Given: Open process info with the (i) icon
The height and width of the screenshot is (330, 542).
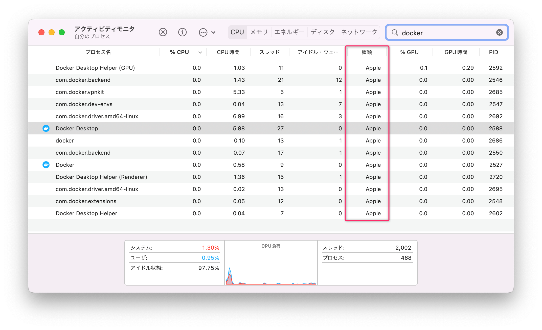Looking at the screenshot, I should pos(182,32).
